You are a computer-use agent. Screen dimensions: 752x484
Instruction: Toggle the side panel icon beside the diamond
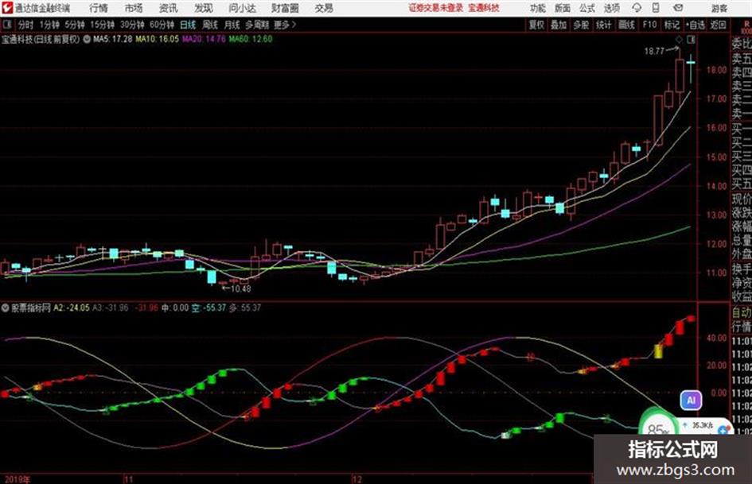tap(691, 39)
